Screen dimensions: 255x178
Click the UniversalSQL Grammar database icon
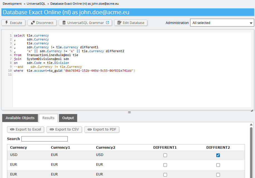point(64,23)
